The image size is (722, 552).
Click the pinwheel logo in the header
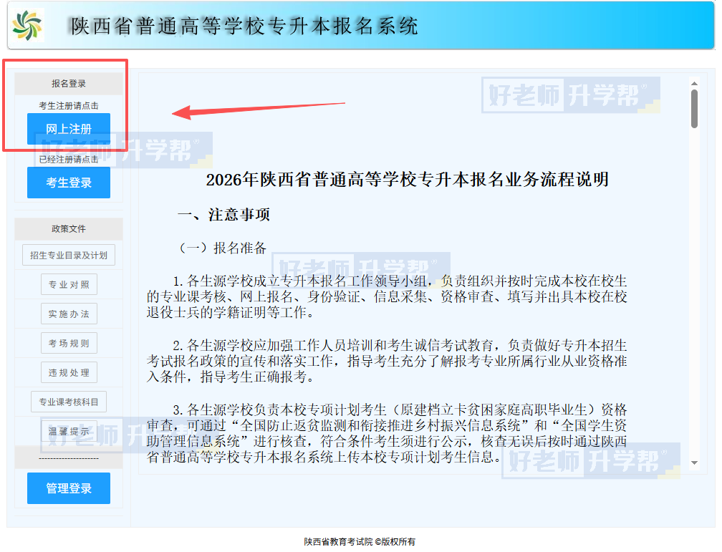[27, 25]
